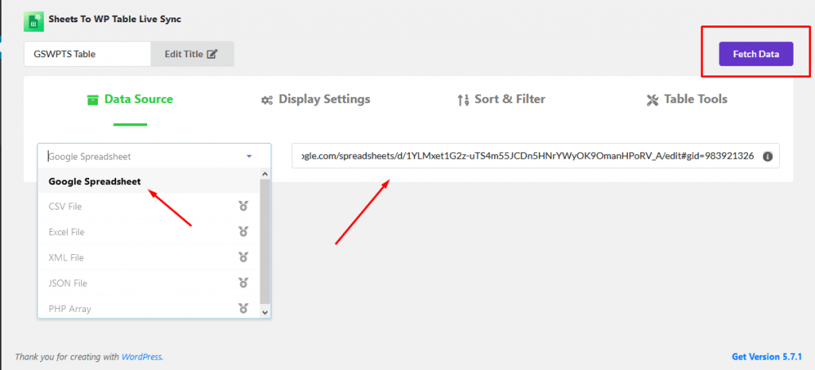This screenshot has height=370, width=815.
Task: Click the Sheets To WP Table logo icon
Action: (33, 21)
